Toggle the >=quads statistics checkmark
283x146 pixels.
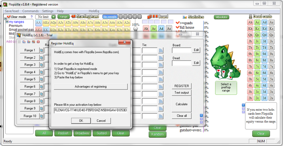(x=177, y=23)
